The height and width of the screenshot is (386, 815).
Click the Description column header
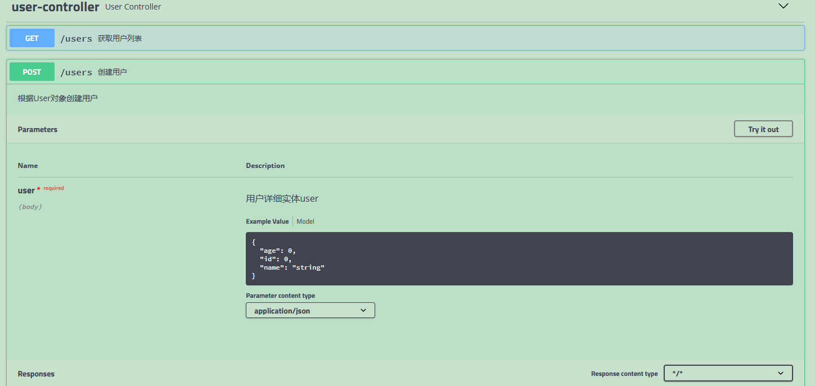[265, 166]
